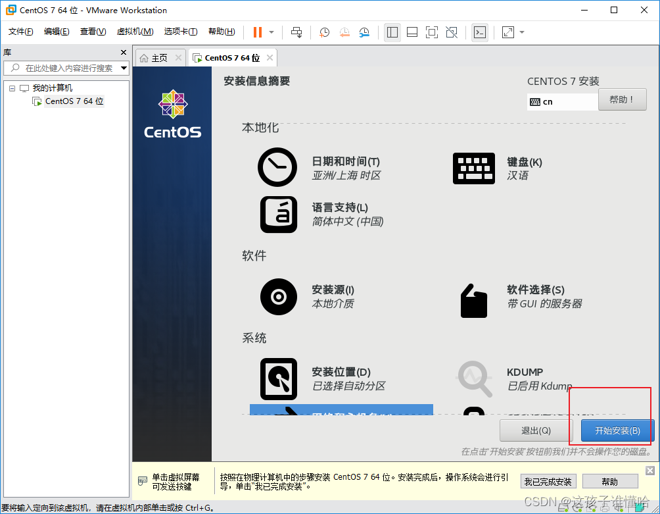The height and width of the screenshot is (514, 660).
Task: Open 键盘(K) keyboard settings icon
Action: point(473,168)
